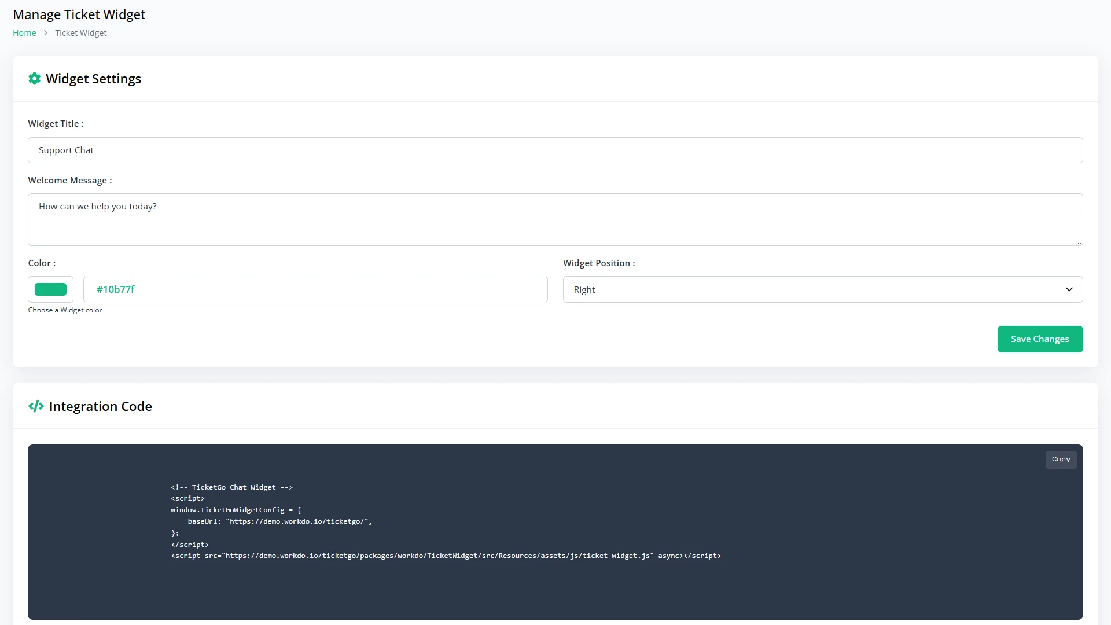This screenshot has height=625, width=1111.
Task: Click the #10b77f hex color field
Action: tap(315, 289)
